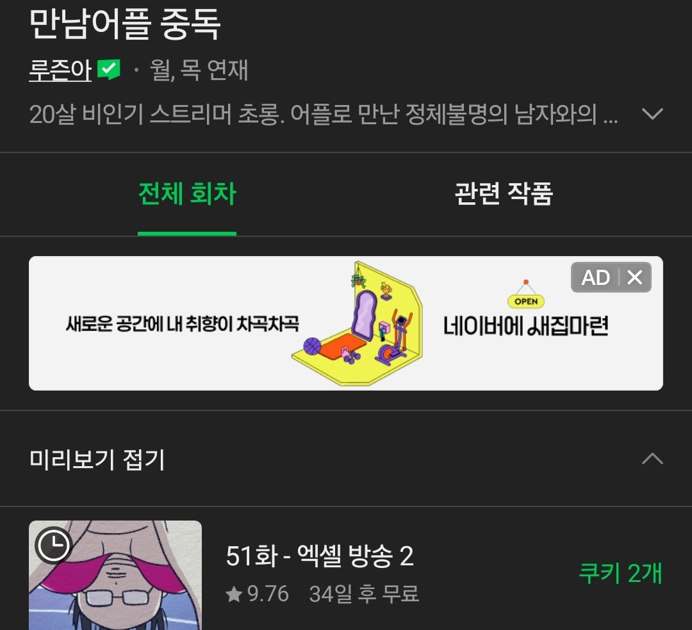The height and width of the screenshot is (630, 692).
Task: Switch to the 전체 회차 tab
Action: tap(187, 194)
